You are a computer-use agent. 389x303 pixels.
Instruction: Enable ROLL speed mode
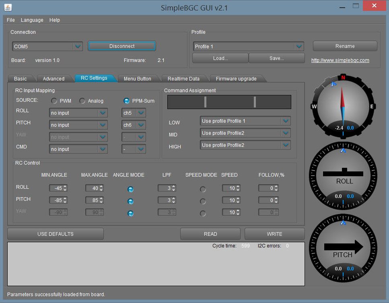pyautogui.click(x=202, y=188)
